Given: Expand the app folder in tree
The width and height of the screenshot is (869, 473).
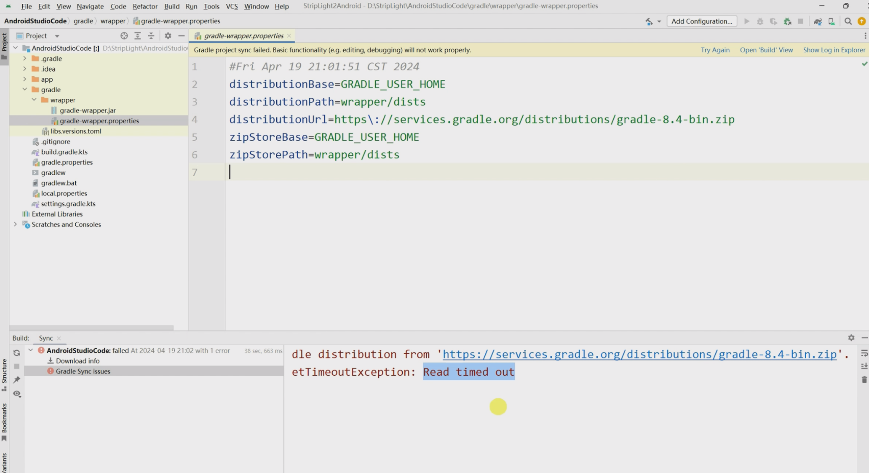Looking at the screenshot, I should click(25, 79).
